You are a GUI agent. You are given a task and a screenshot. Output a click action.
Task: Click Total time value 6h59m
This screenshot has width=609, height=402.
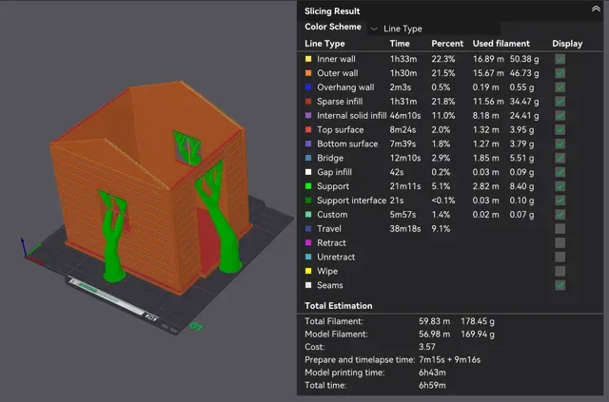pyautogui.click(x=432, y=385)
